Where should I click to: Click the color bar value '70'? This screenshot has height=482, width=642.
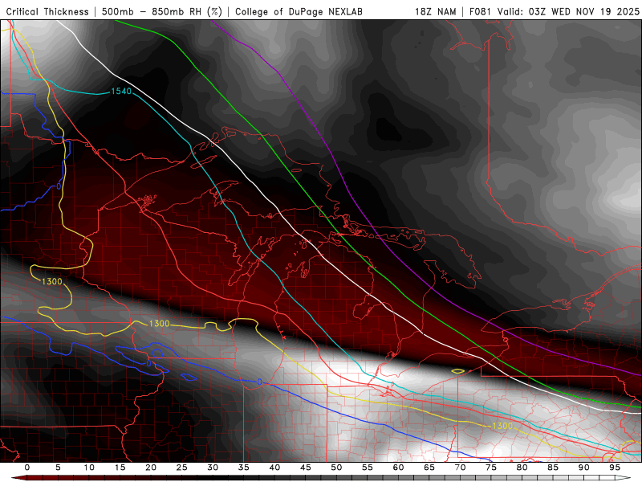point(460,468)
